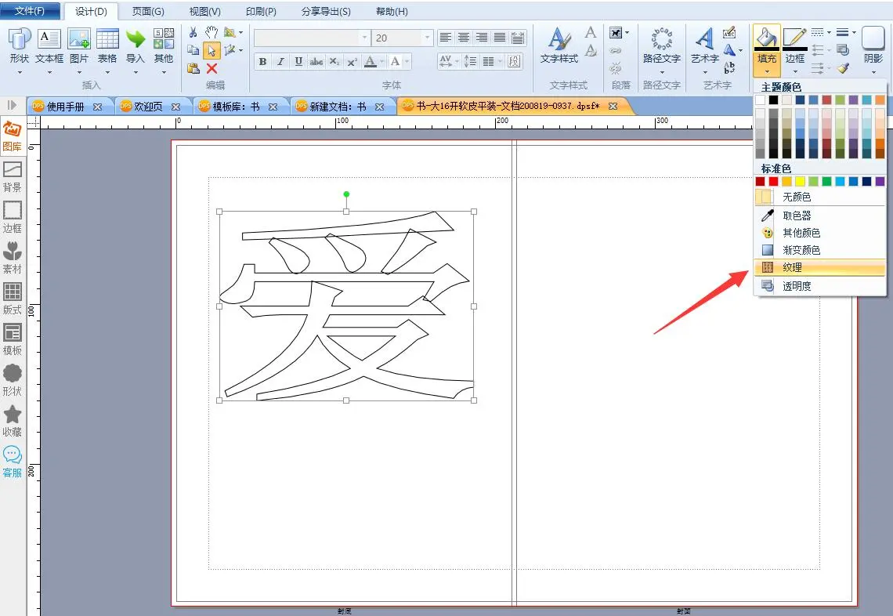Toggle bold text formatting
The width and height of the screenshot is (893, 616).
tap(262, 62)
